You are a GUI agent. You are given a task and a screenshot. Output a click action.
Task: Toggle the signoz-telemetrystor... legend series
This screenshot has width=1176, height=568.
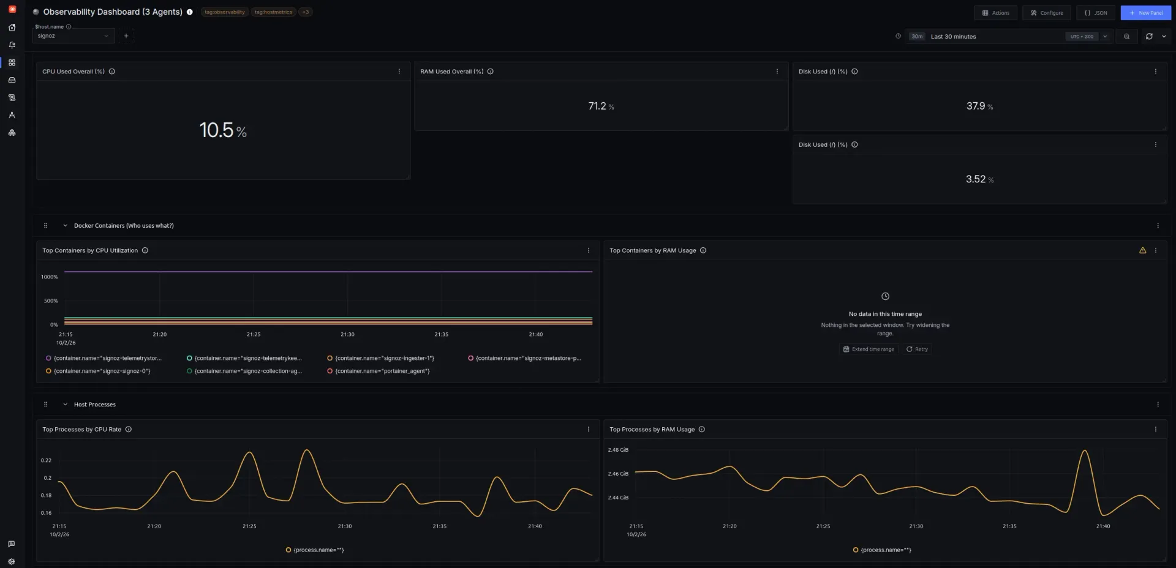click(104, 358)
